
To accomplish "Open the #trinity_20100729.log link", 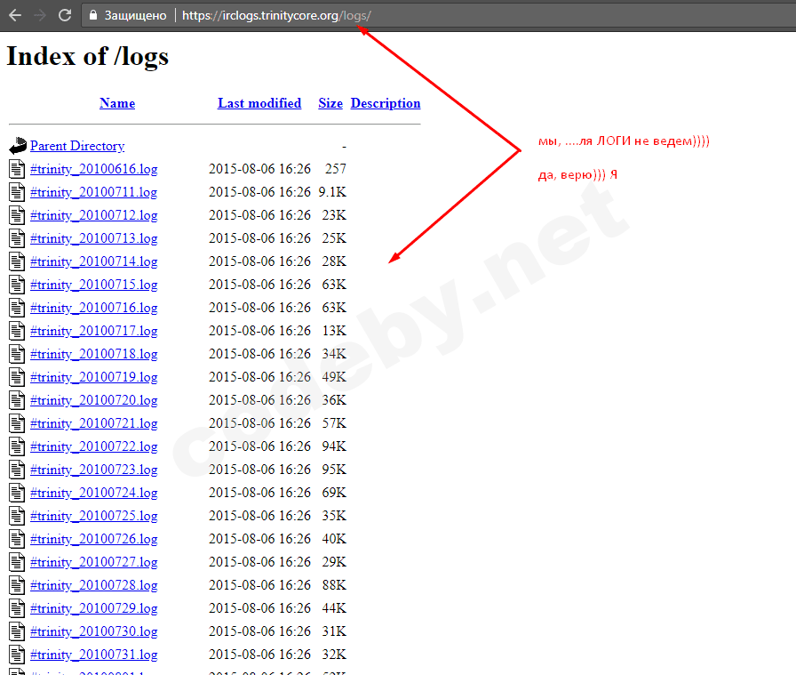I will click(94, 608).
